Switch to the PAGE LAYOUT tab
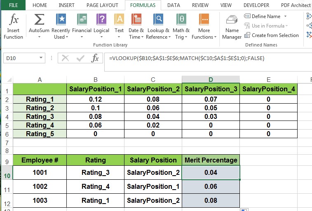The image size is (312, 211). [x=102, y=5]
